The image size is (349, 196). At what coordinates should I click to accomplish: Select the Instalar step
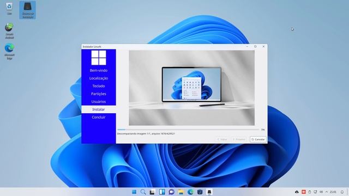tap(99, 109)
